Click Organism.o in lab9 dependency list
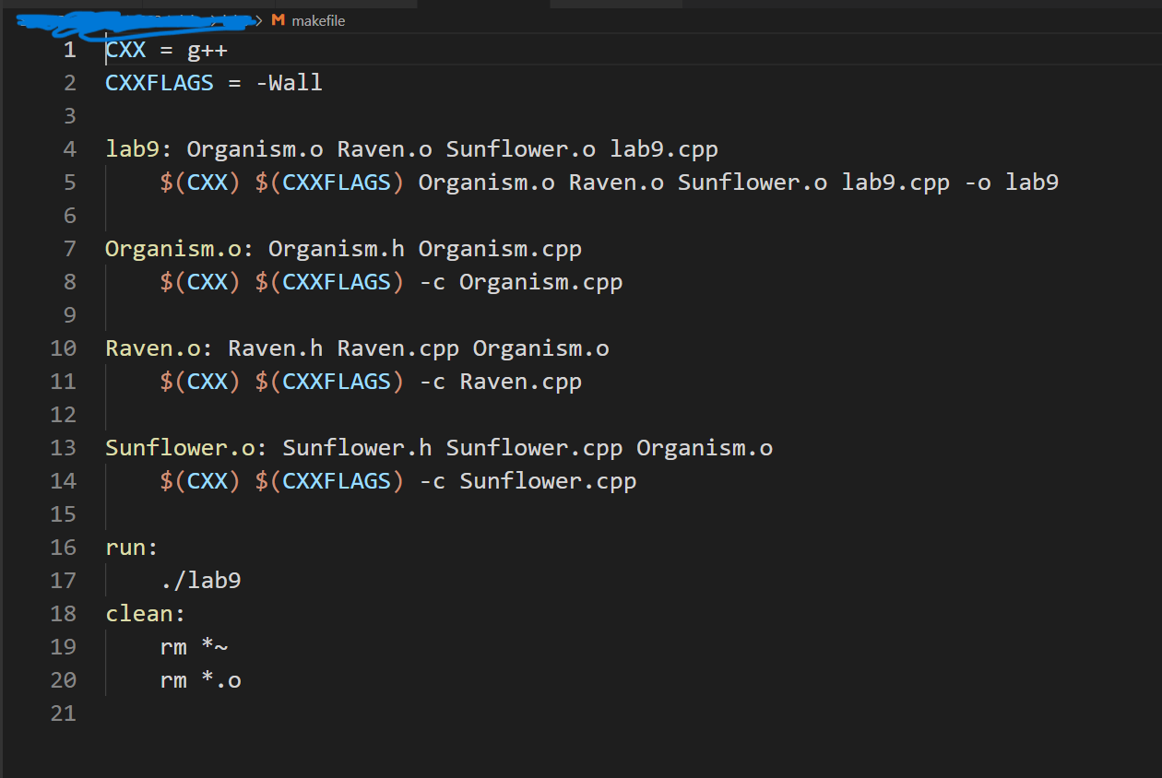This screenshot has height=778, width=1162. [x=255, y=148]
